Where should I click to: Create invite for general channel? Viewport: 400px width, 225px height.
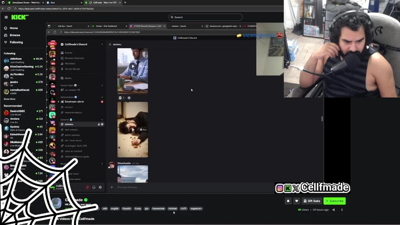pos(99,124)
